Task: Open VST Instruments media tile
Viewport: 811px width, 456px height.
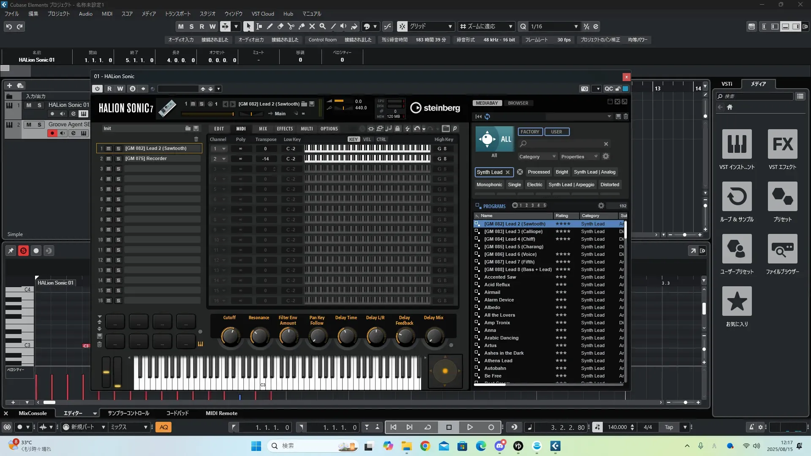Action: pyautogui.click(x=737, y=144)
